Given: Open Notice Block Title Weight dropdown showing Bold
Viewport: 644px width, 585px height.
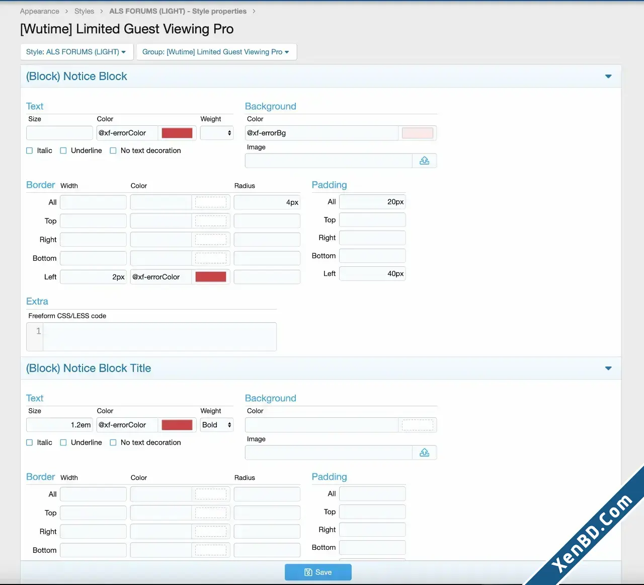Looking at the screenshot, I should coord(217,425).
